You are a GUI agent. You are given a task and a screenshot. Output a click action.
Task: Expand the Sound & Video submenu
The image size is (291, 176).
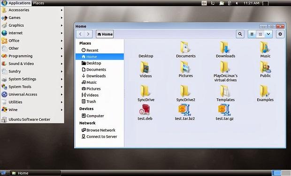point(32,64)
